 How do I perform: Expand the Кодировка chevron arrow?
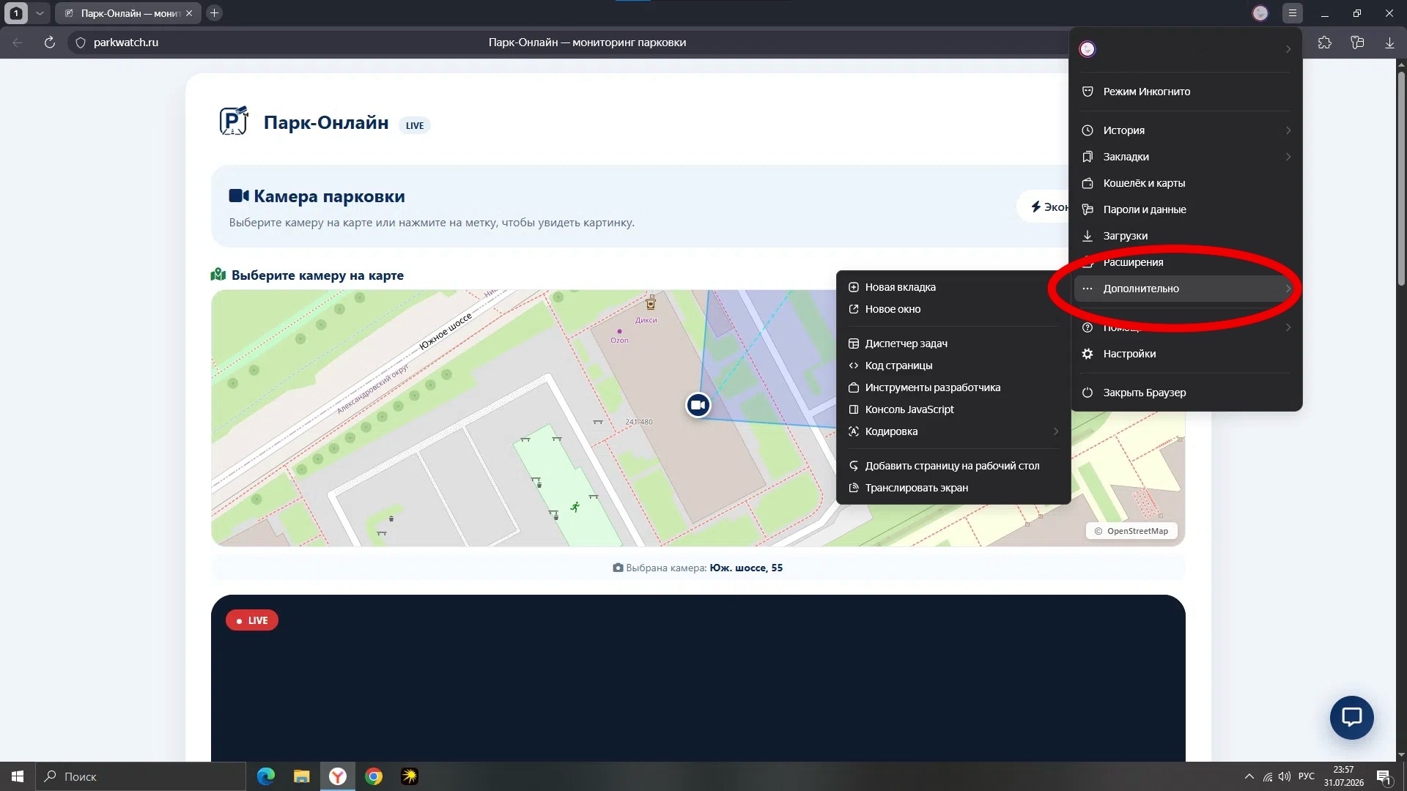pos(1056,431)
